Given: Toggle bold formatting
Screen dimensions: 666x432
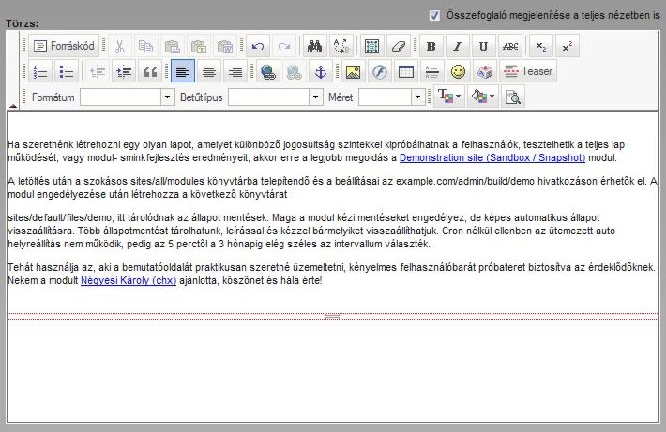Looking at the screenshot, I should (431, 46).
